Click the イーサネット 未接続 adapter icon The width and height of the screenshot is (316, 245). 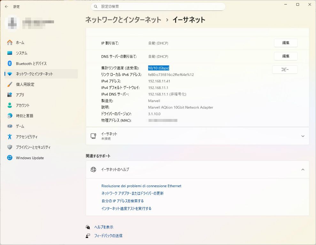click(93, 136)
